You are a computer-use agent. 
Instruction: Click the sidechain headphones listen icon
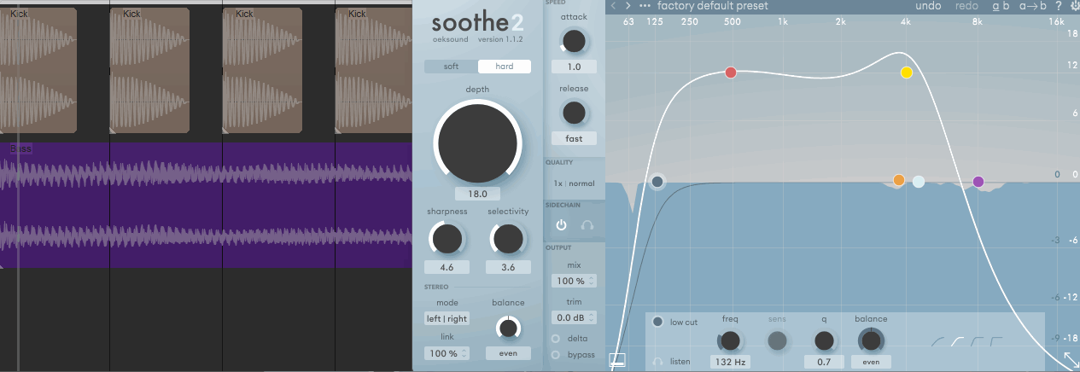(587, 226)
